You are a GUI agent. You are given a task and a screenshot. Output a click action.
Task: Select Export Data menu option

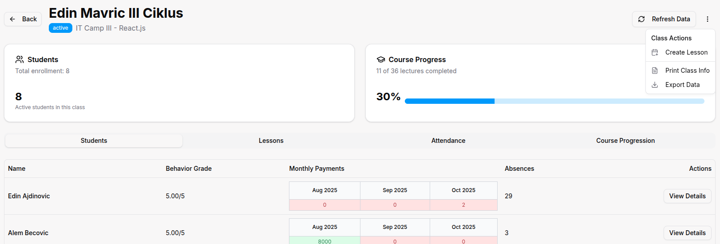[682, 85]
